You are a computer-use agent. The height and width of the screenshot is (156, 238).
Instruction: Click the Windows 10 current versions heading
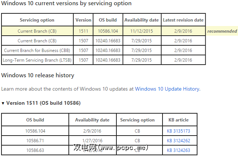point(66,3)
